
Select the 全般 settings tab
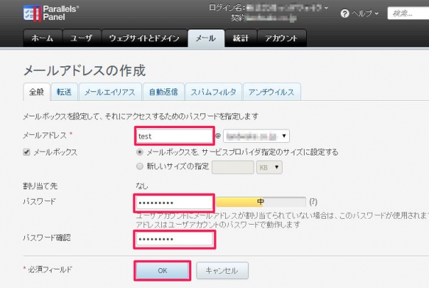(x=36, y=92)
